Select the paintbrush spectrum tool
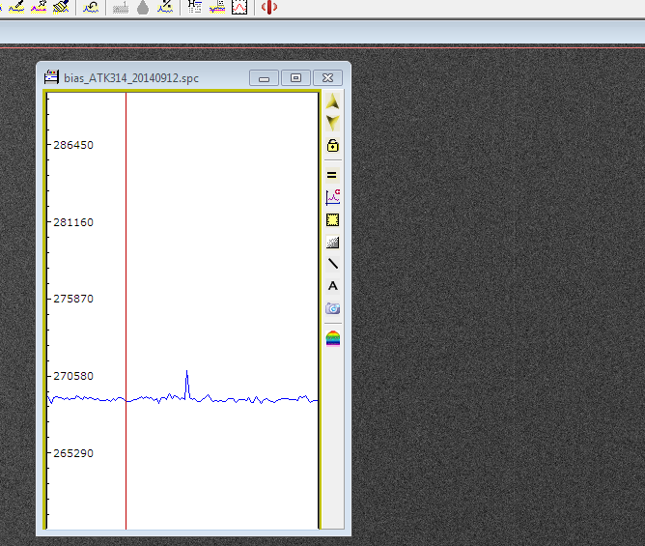 pos(61,7)
